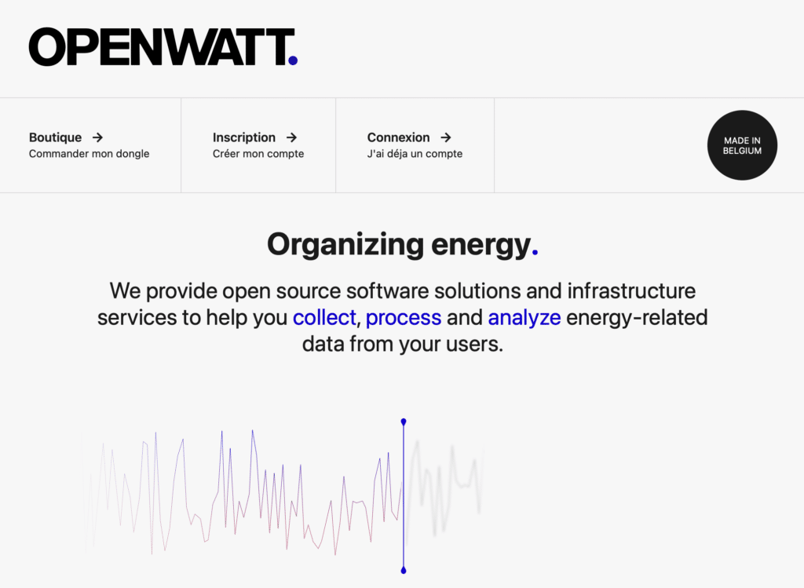Click the arrow icon next to Inscription

[x=291, y=137]
